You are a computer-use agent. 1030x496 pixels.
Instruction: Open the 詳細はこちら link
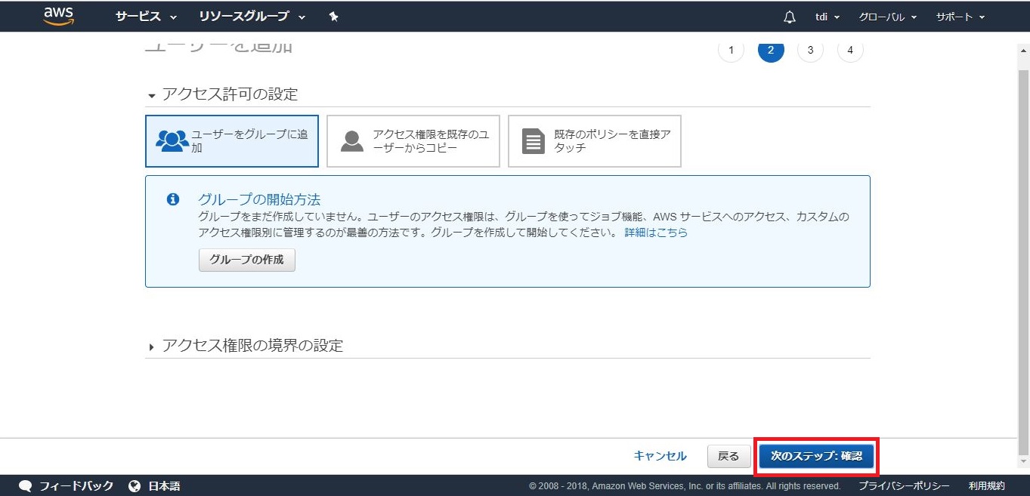click(656, 233)
